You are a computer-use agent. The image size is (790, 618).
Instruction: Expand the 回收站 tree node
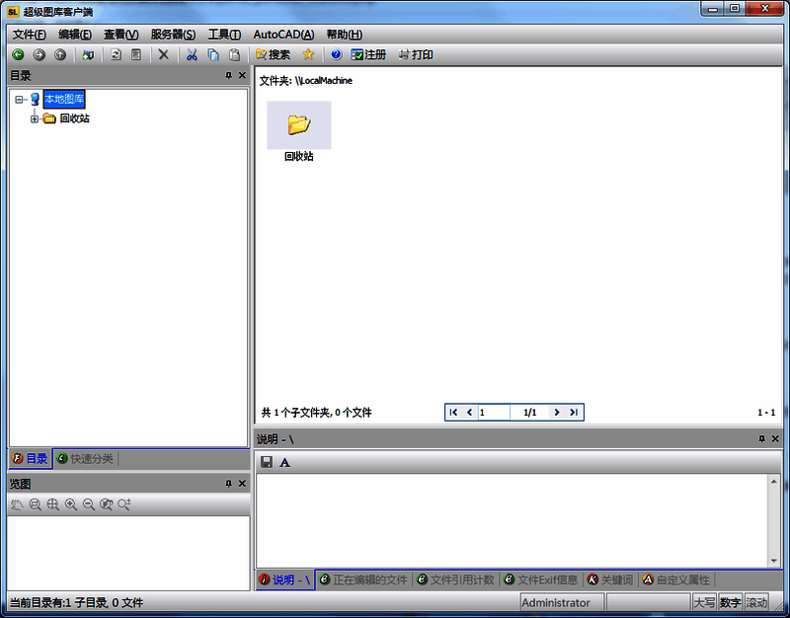point(35,118)
